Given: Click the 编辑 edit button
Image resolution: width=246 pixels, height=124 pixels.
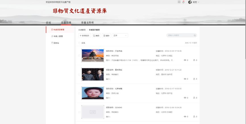Looking at the screenshot, I should click(96, 35).
